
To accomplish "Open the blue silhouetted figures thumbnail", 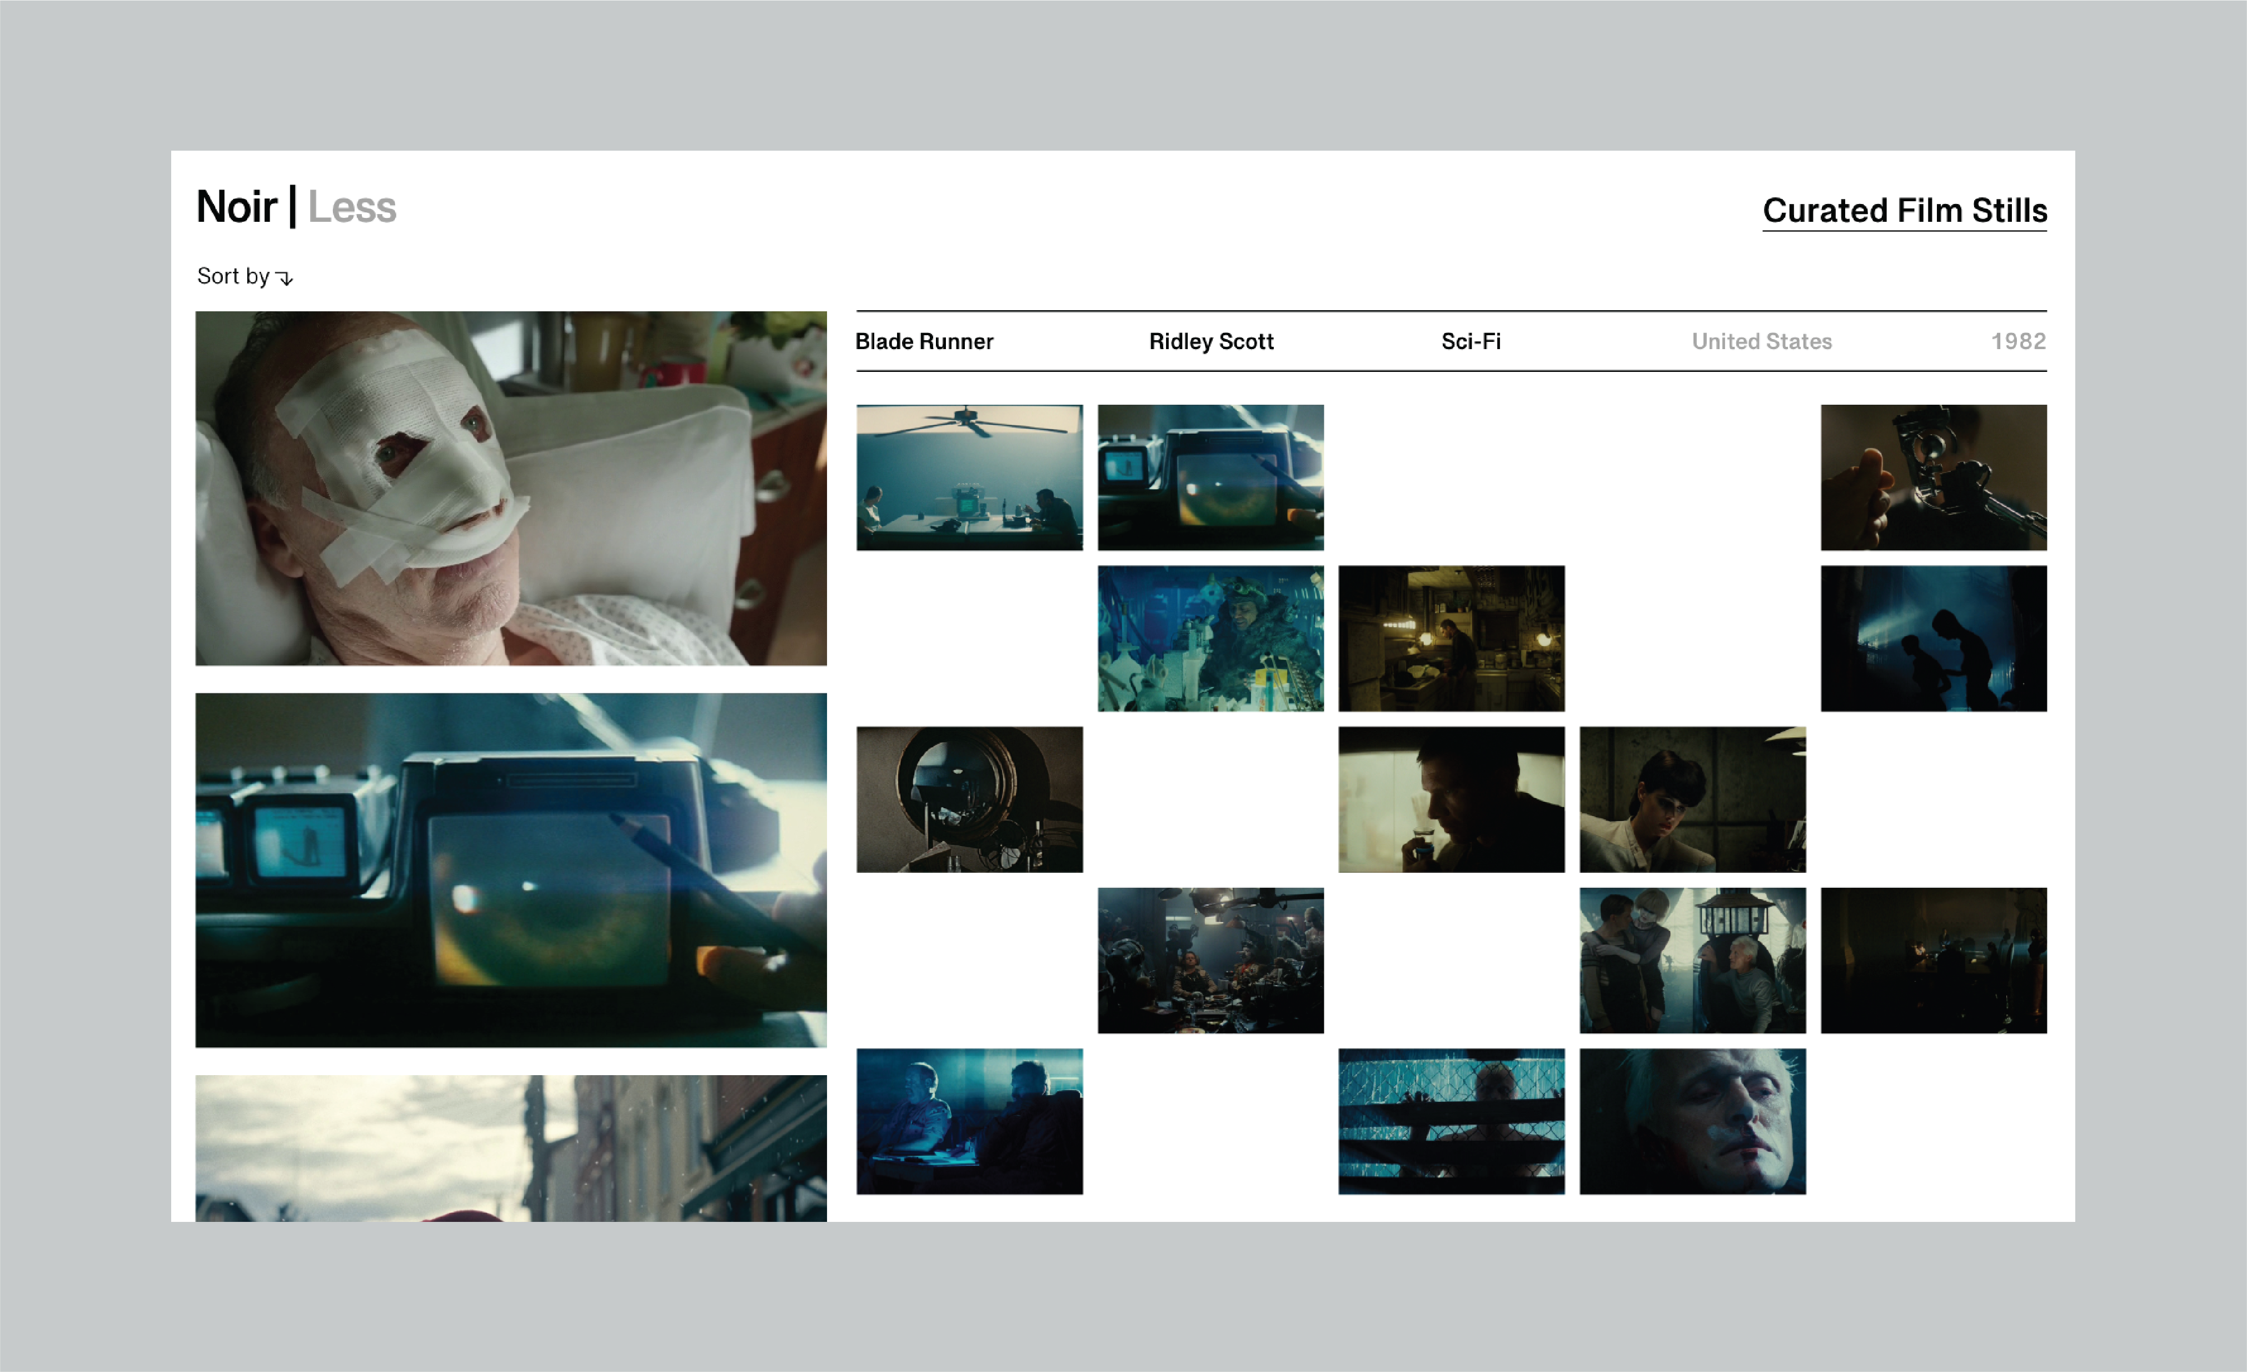I will [x=1934, y=638].
